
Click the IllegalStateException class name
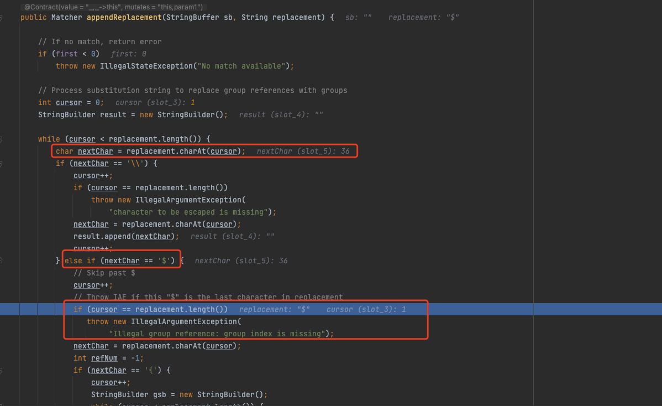146,66
